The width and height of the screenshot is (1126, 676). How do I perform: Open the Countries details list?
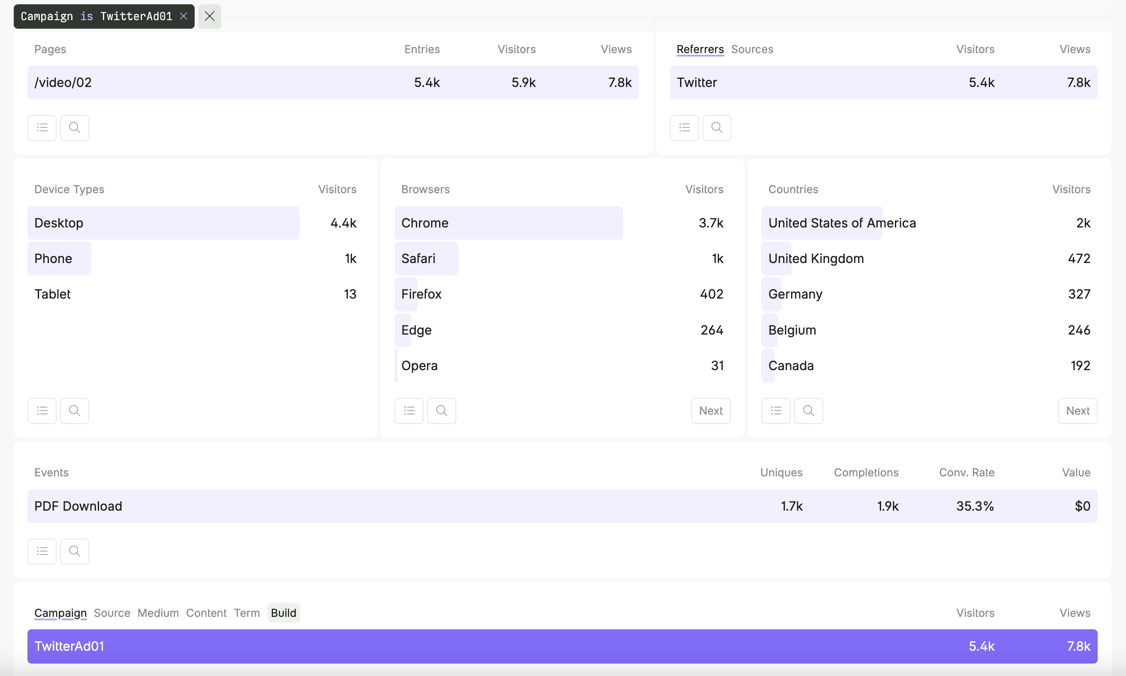tap(775, 410)
